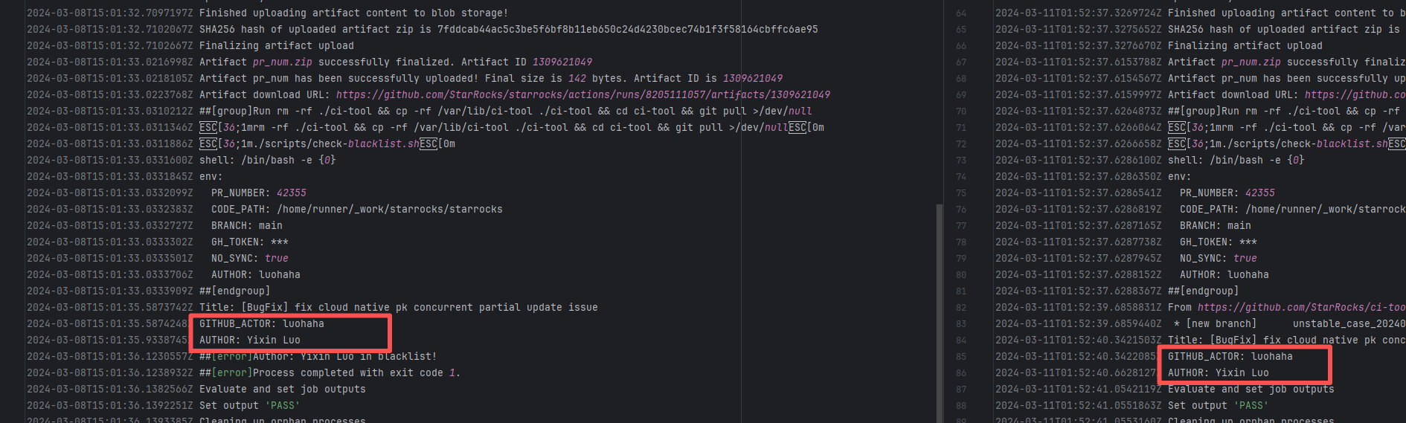Viewport: 1406px width, 423px height.
Task: Click "AUTHOR: Yixin Luo" in the right pane
Action: [1218, 372]
